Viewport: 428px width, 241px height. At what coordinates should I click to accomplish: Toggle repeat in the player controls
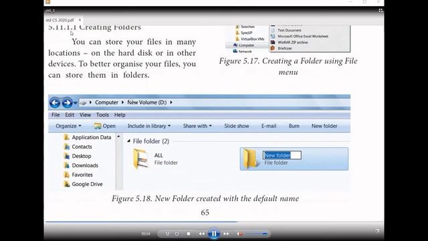click(x=177, y=234)
